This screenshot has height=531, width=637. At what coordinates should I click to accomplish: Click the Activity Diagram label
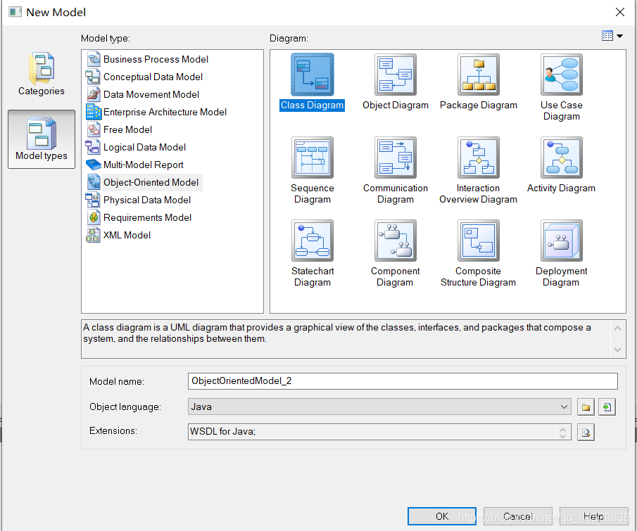tap(561, 188)
